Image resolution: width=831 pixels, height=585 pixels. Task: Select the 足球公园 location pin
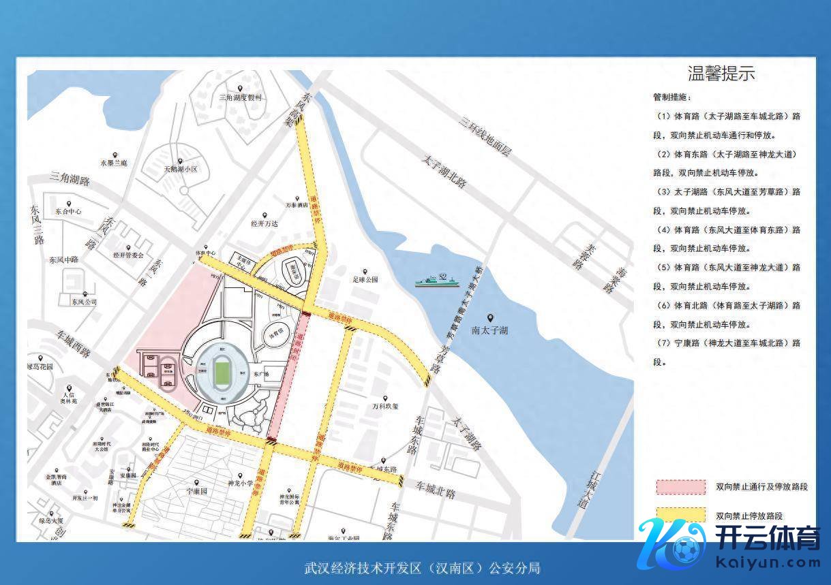pos(365,271)
